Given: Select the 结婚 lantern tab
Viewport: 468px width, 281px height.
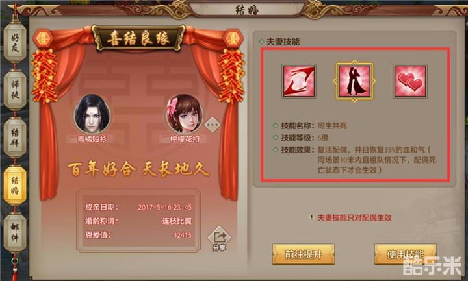Looking at the screenshot, I should pyautogui.click(x=15, y=185).
